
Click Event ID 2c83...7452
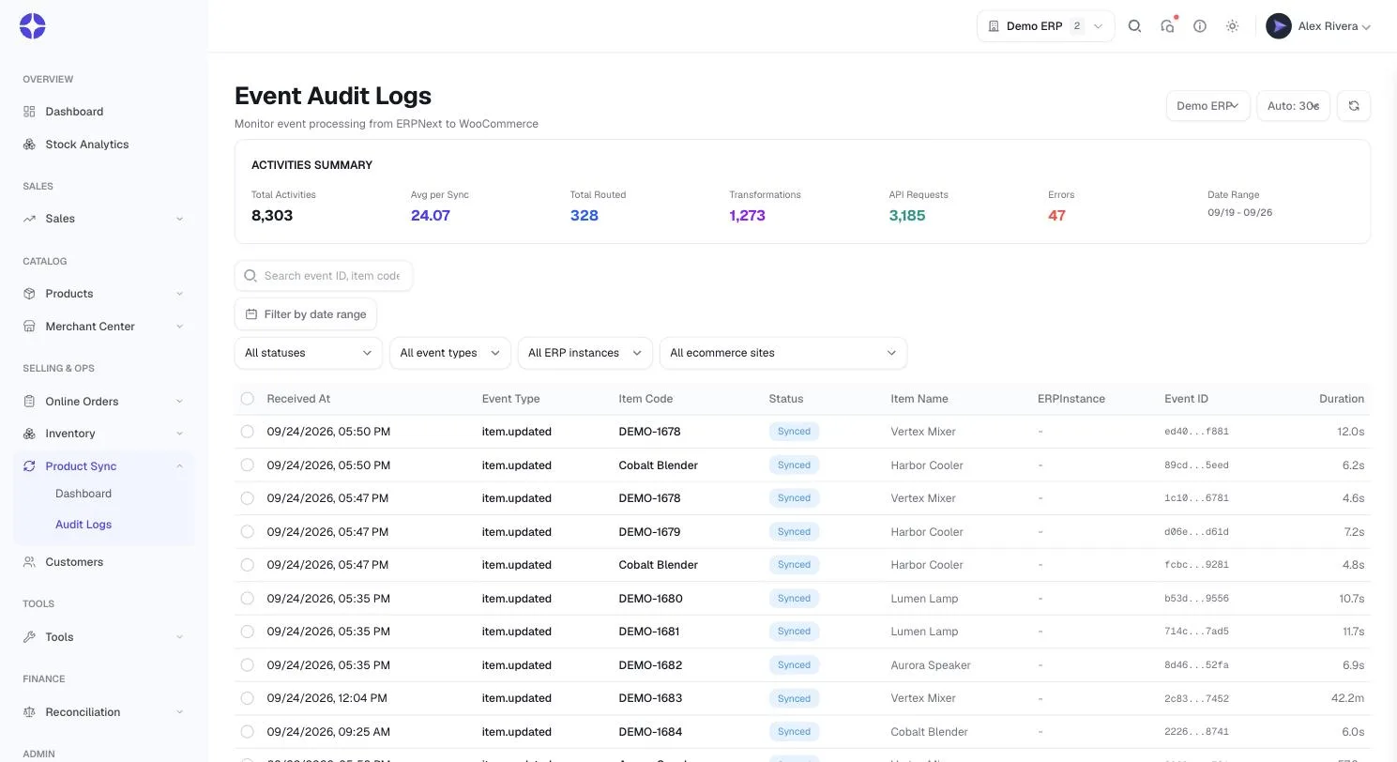pos(1196,698)
